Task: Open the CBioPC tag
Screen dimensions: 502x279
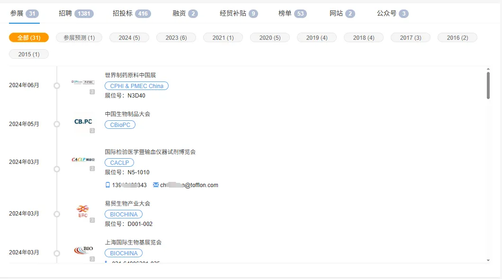Action: 120,125
